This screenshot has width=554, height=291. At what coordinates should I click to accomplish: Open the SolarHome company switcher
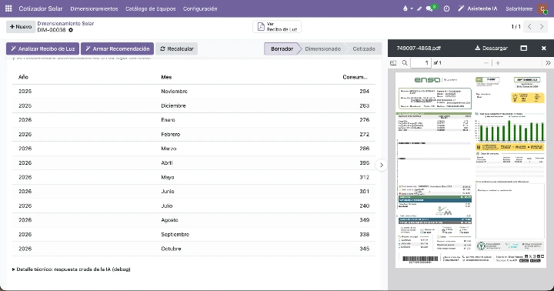519,8
